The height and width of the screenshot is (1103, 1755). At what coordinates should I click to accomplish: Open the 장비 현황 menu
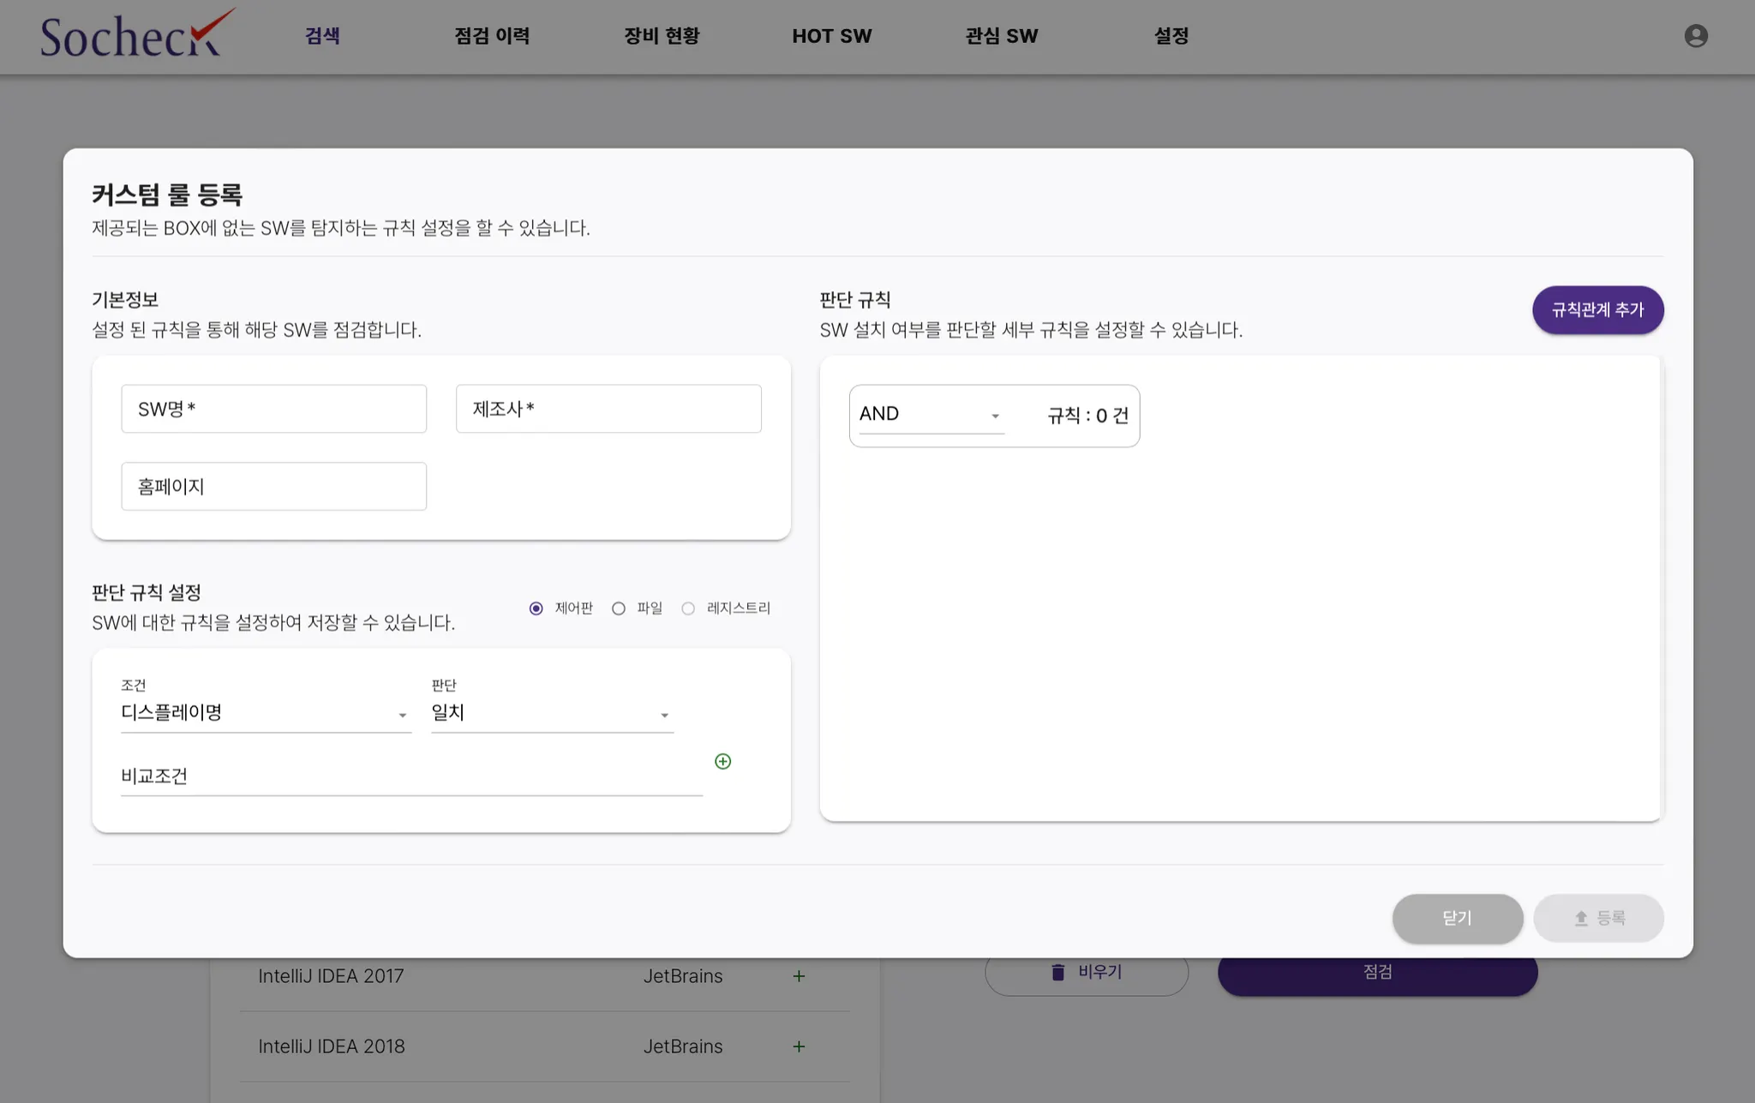point(662,36)
